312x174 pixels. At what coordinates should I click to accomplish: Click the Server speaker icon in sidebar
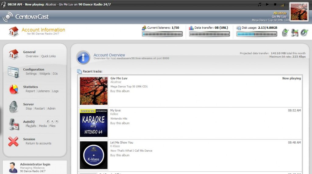coord(13,107)
